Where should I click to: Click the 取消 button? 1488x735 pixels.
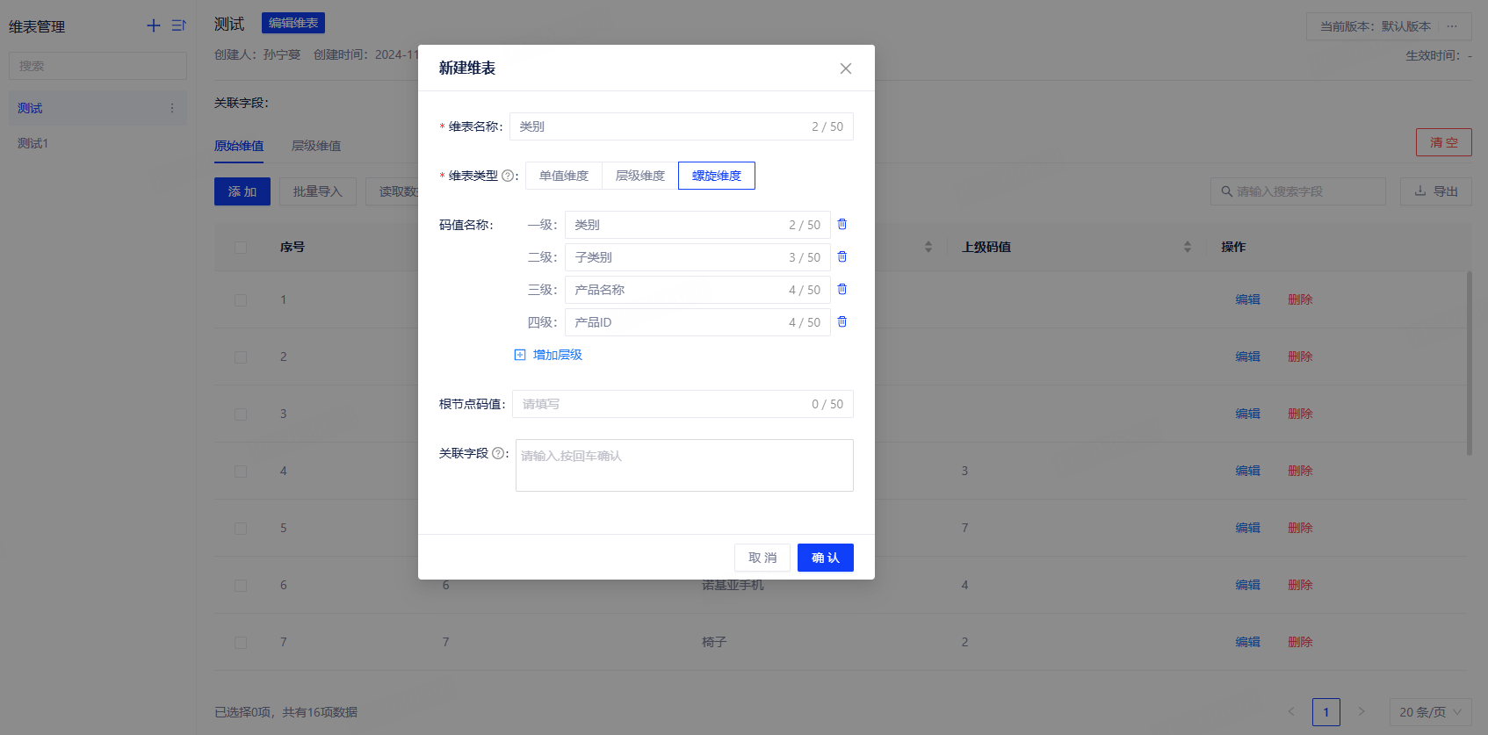(762, 558)
